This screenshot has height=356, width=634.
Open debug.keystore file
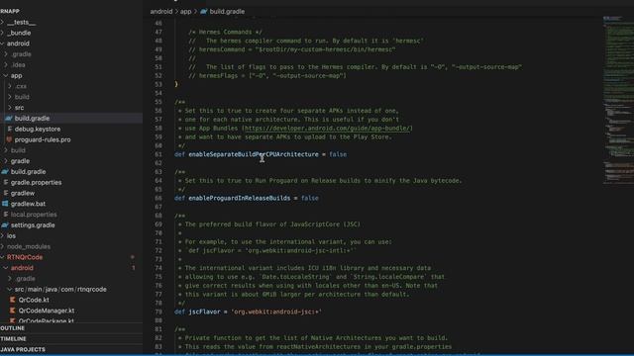38,129
